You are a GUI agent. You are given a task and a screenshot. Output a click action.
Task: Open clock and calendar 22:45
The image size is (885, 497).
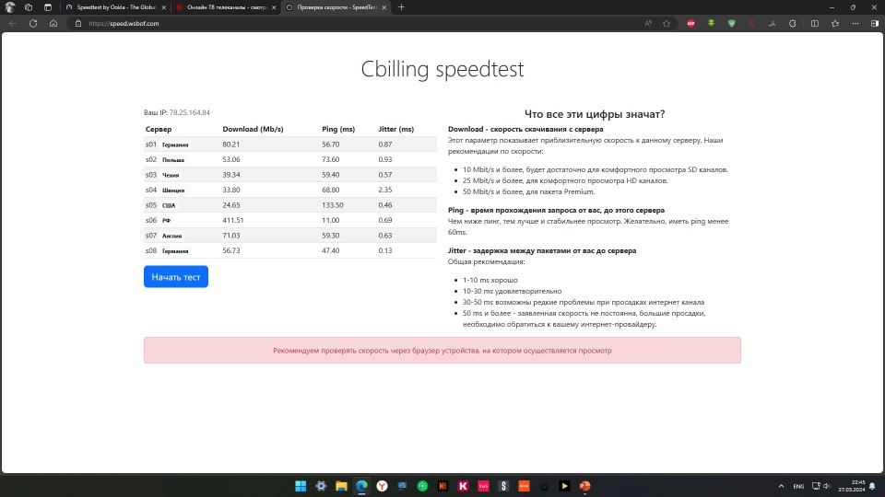(x=852, y=486)
